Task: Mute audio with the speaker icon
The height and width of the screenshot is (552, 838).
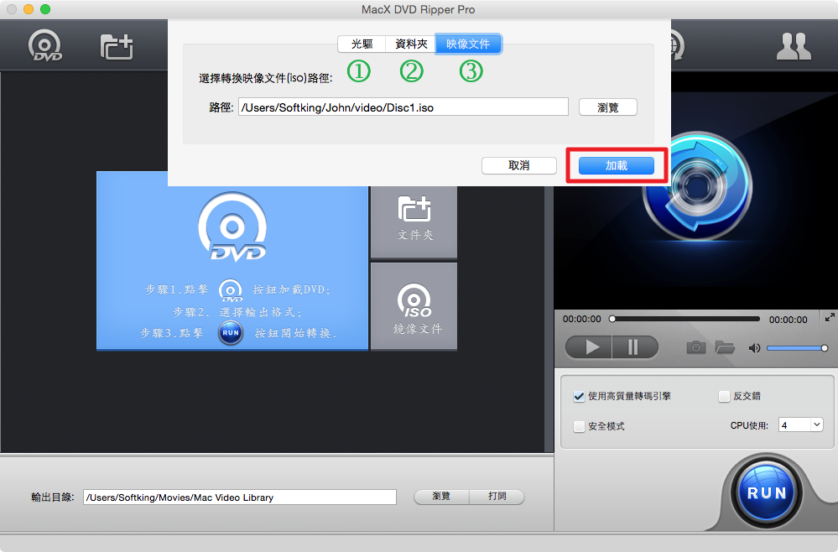Action: tap(755, 347)
